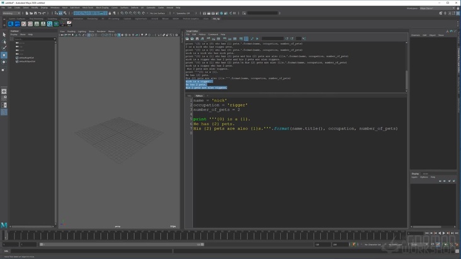Click the MEL command line input
Screen dimensions: 461x259
(x=92, y=251)
